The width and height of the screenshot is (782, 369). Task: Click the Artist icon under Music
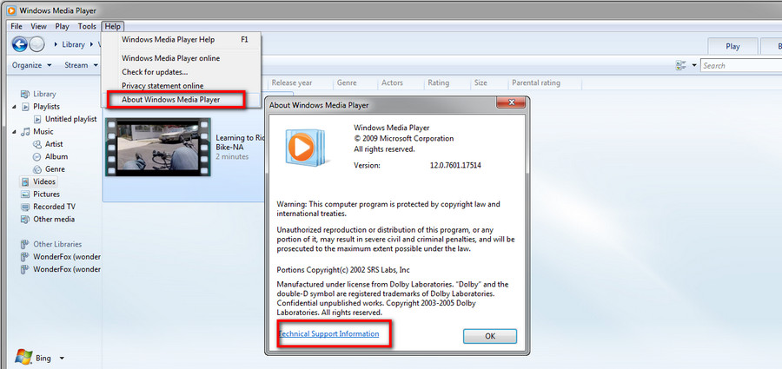[x=36, y=144]
